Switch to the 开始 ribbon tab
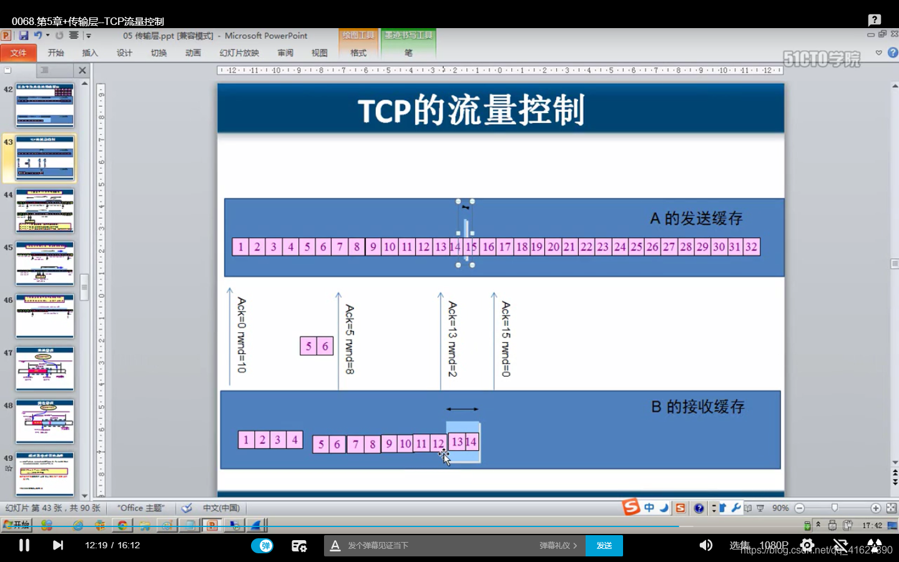899x562 pixels. pos(56,53)
